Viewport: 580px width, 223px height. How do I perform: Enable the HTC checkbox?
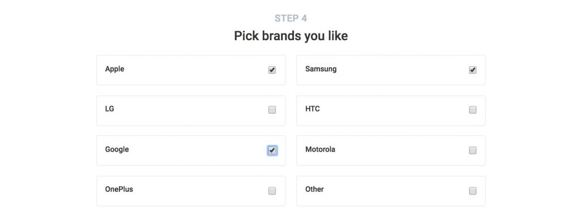(472, 110)
